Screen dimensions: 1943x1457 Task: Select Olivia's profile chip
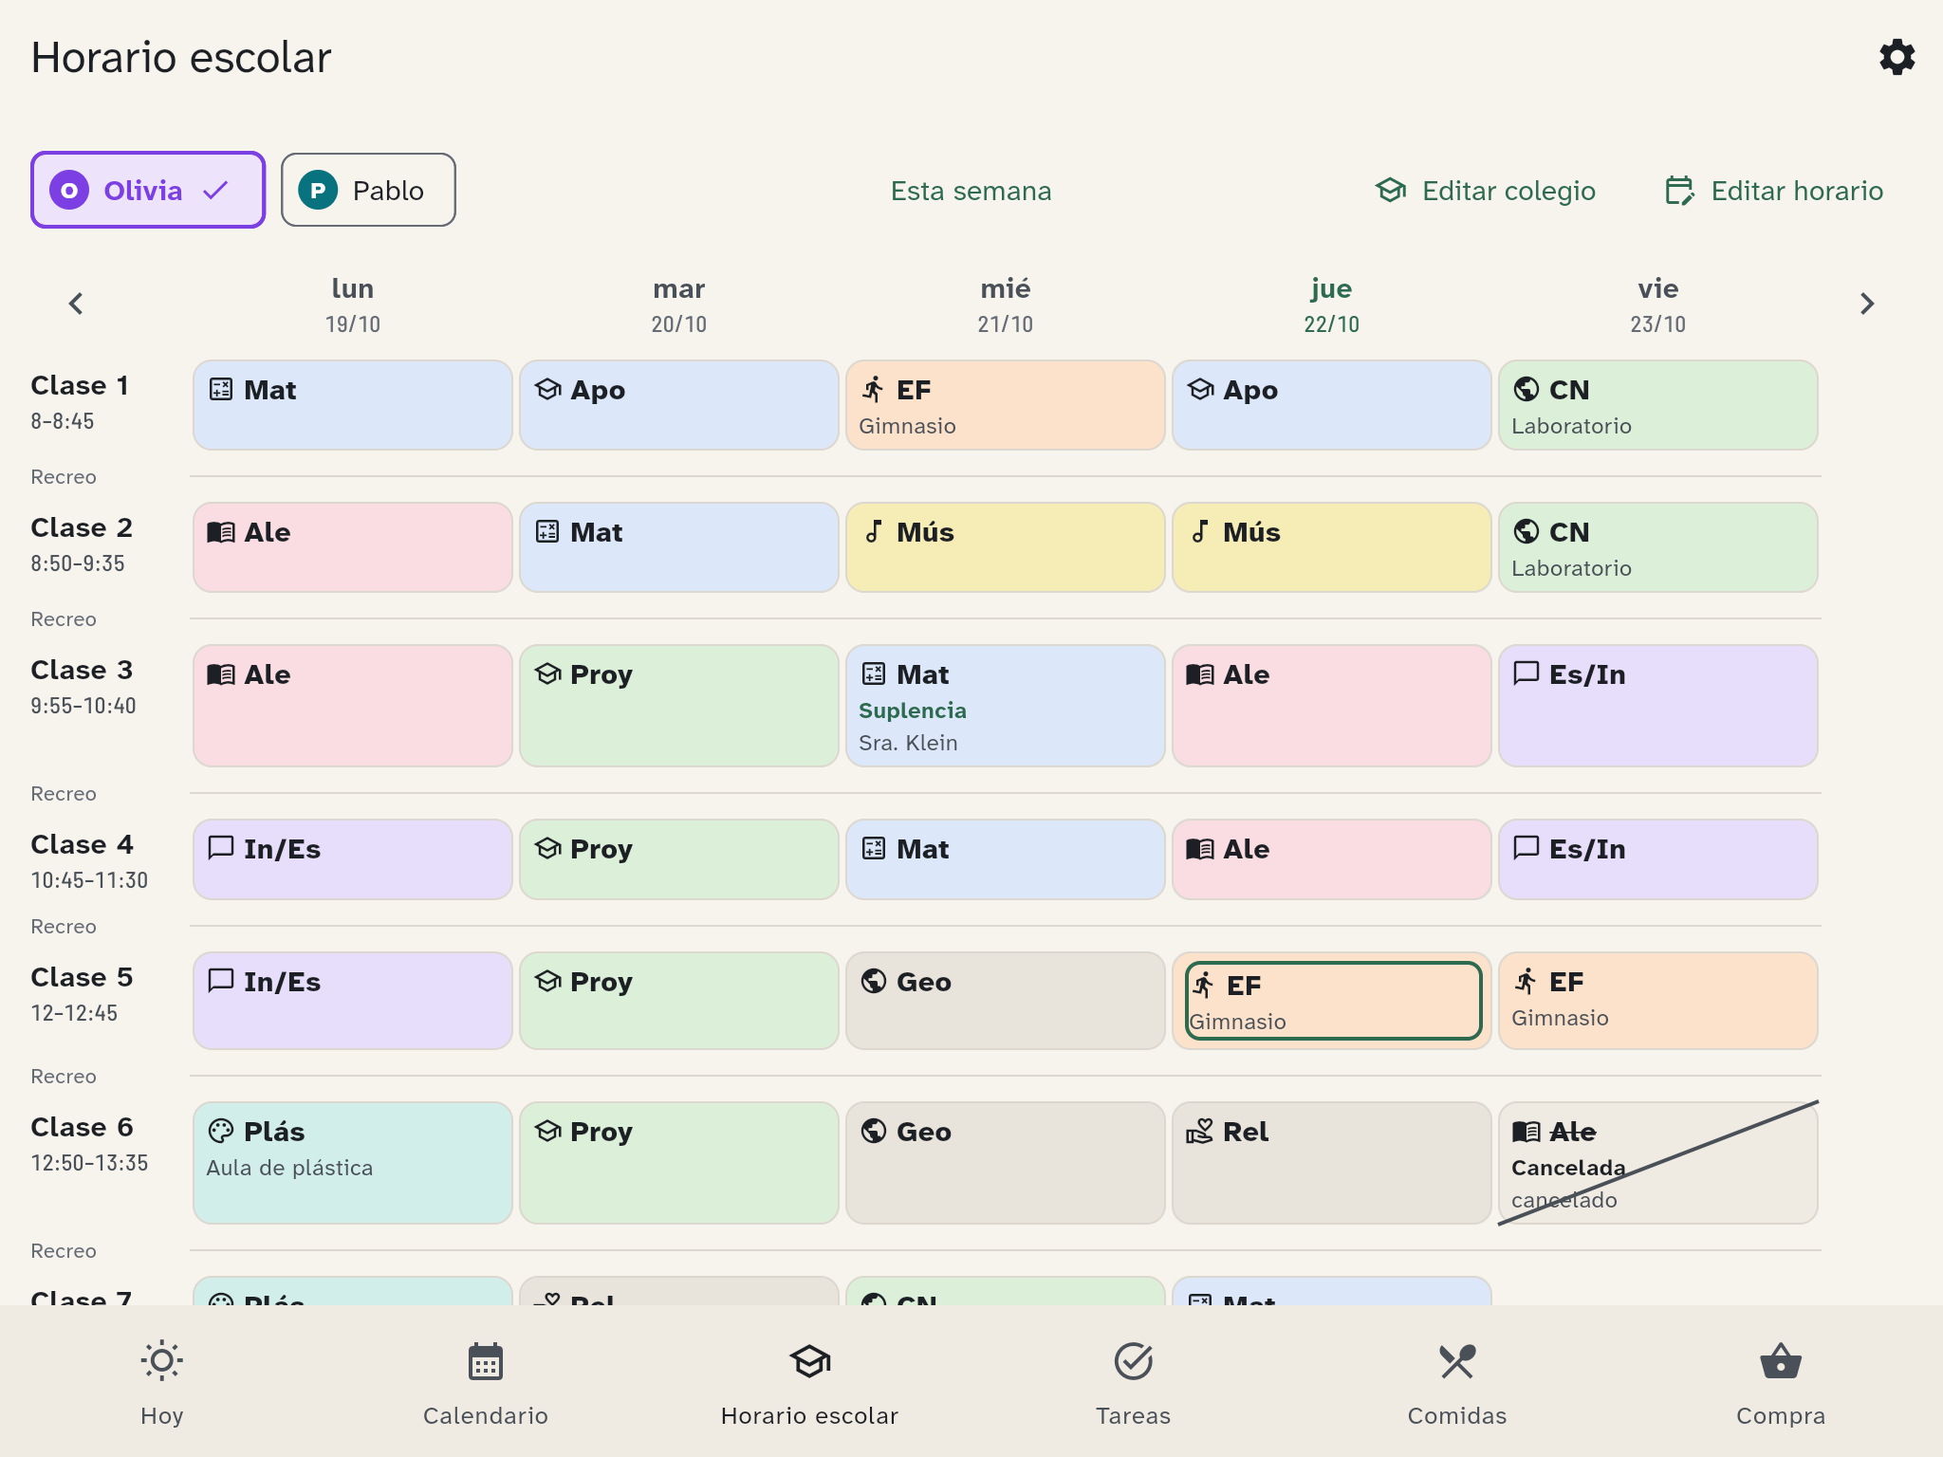pyautogui.click(x=148, y=190)
